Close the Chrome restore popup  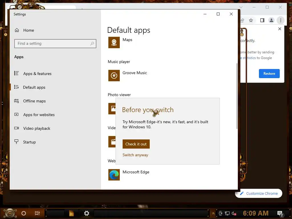click(280, 29)
